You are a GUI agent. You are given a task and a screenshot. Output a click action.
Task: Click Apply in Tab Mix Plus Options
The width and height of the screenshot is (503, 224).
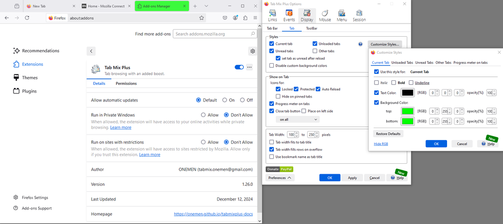352,178
